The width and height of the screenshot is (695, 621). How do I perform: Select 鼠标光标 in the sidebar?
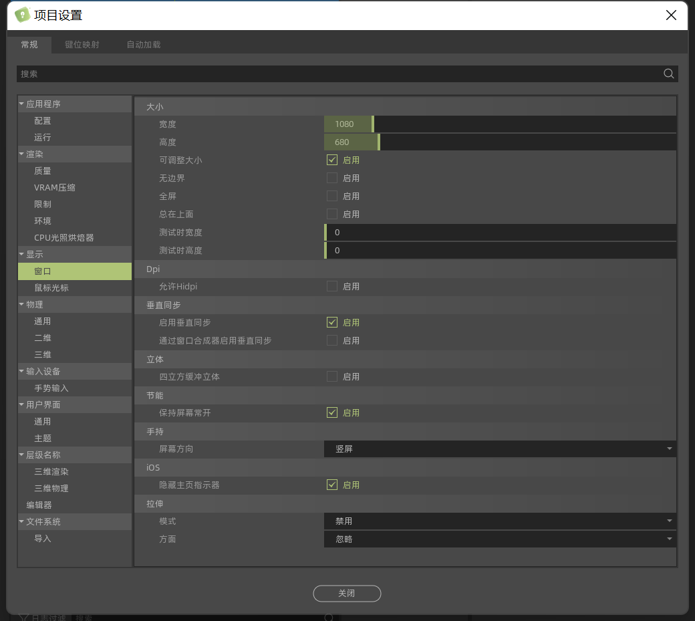[51, 288]
